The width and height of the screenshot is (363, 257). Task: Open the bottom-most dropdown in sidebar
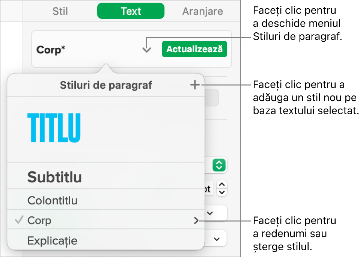[215, 239]
